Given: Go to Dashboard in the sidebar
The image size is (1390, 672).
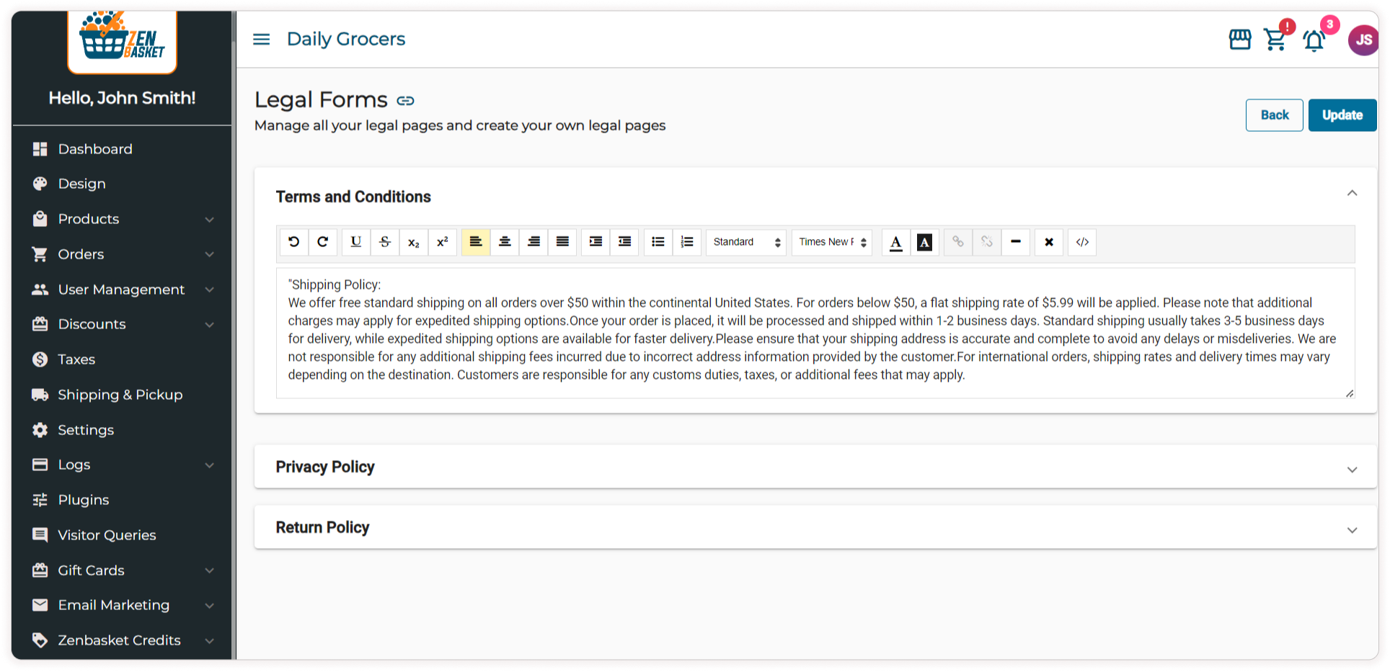Looking at the screenshot, I should [95, 149].
